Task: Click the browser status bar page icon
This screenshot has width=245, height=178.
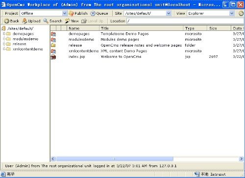Action: (3, 174)
